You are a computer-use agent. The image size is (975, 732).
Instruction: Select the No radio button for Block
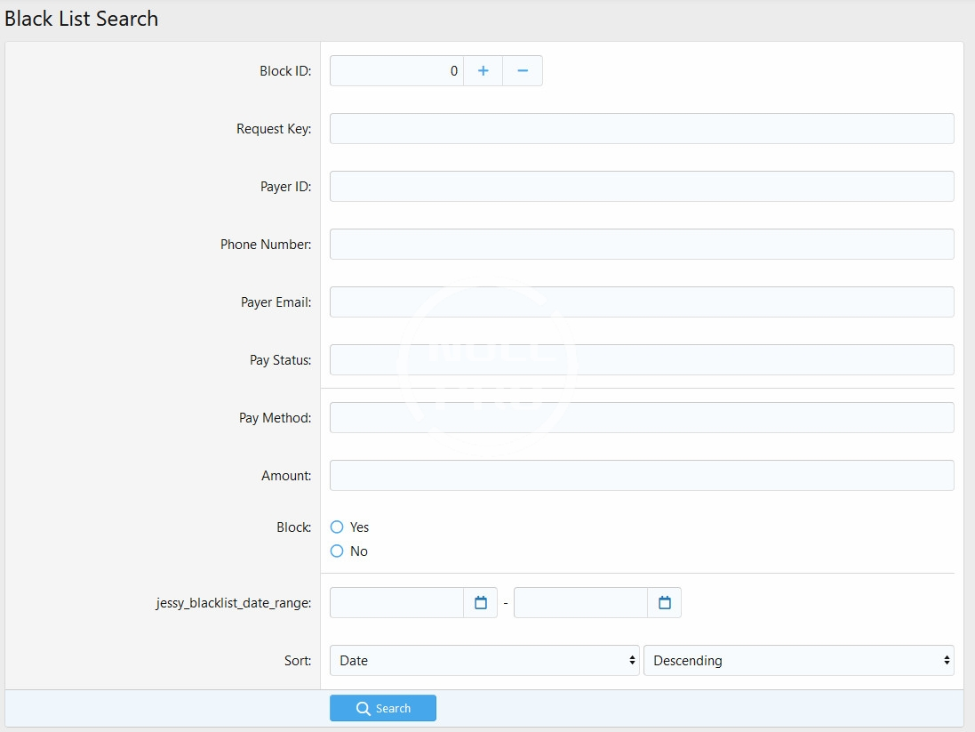coord(337,551)
